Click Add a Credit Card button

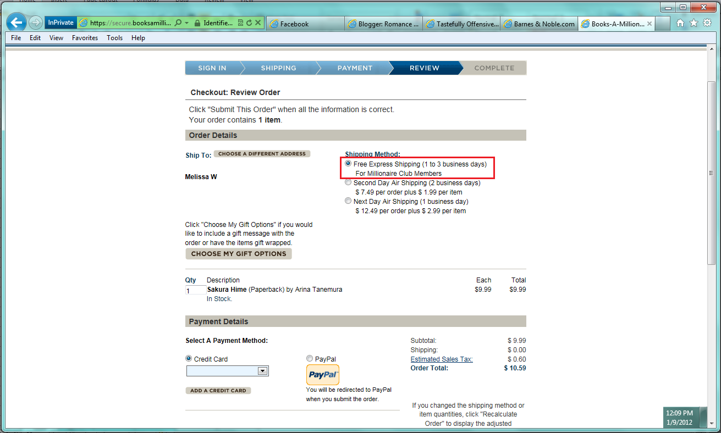(x=218, y=391)
